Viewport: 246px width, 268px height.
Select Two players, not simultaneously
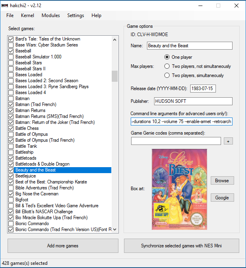(x=167, y=66)
